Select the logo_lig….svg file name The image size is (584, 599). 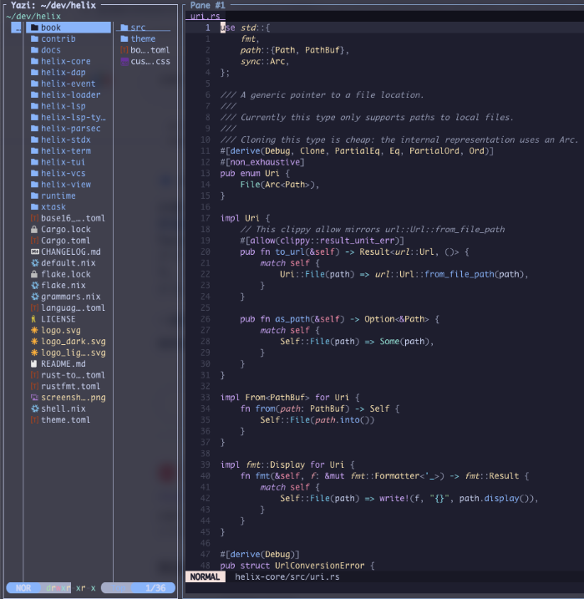tap(74, 353)
